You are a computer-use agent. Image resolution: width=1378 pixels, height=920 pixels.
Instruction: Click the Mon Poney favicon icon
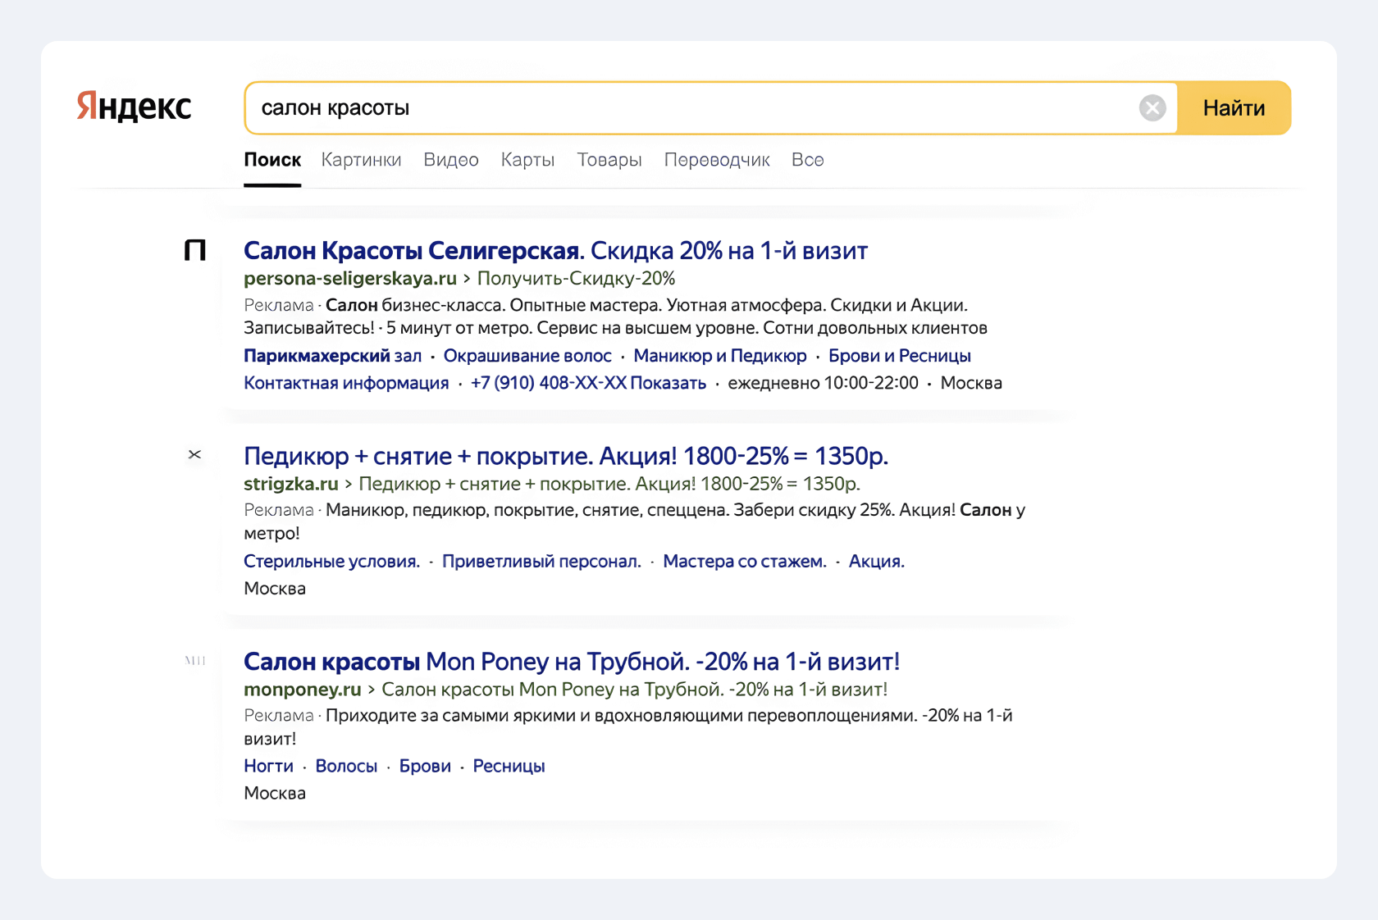[195, 661]
